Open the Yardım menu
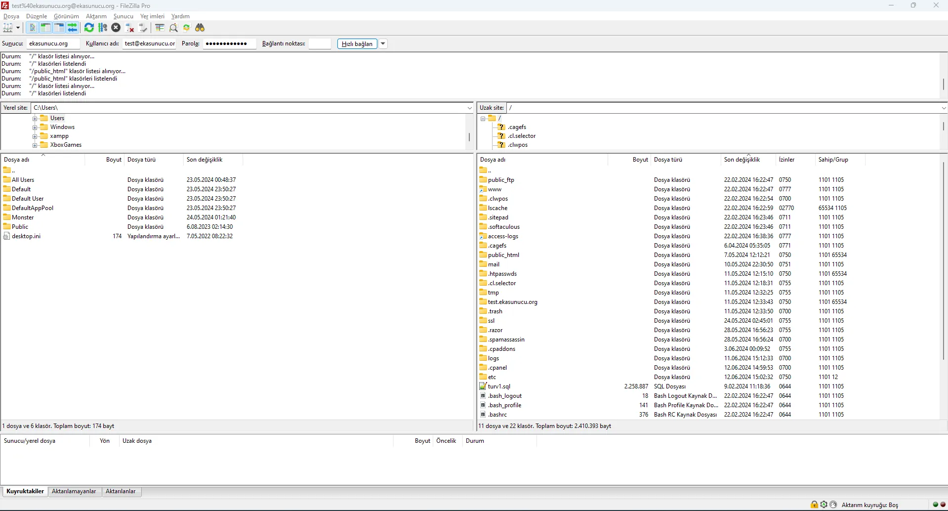The width and height of the screenshot is (948, 511). pos(180,16)
